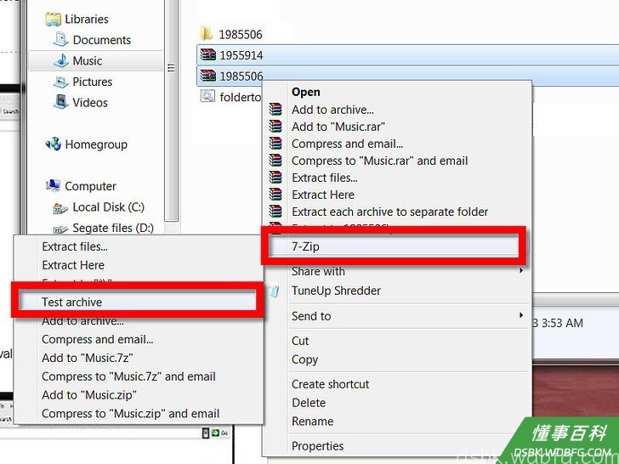Viewport: 619px width, 464px height.
Task: Click the WinRAR icon beside Add to archive...
Action: pyautogui.click(x=275, y=110)
